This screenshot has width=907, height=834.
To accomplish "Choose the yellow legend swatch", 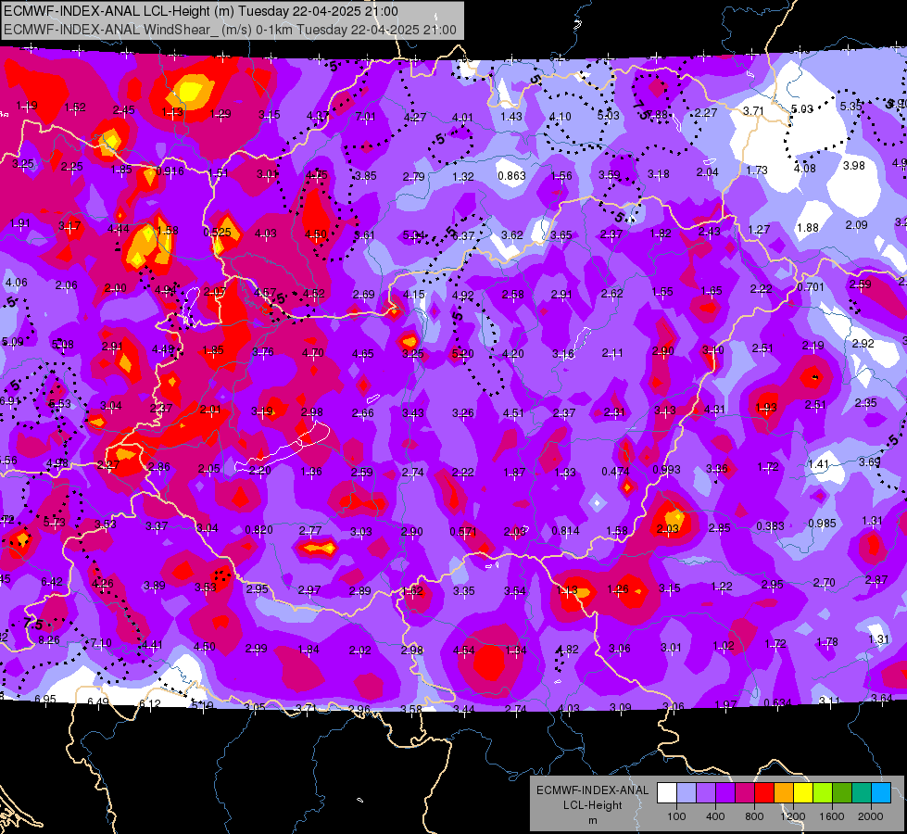I will (x=803, y=792).
